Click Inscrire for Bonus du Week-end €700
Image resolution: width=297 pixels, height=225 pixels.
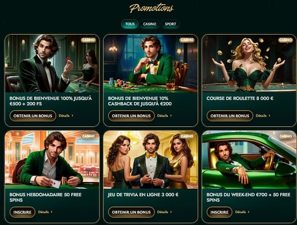pyautogui.click(x=219, y=212)
